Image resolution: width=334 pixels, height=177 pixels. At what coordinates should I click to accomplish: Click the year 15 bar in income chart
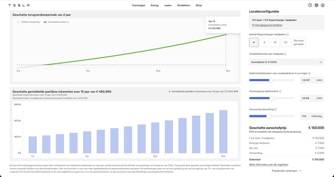[x=223, y=132]
